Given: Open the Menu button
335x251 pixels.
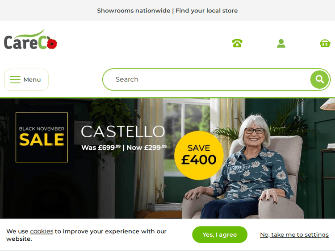Looking at the screenshot, I should pos(26,79).
